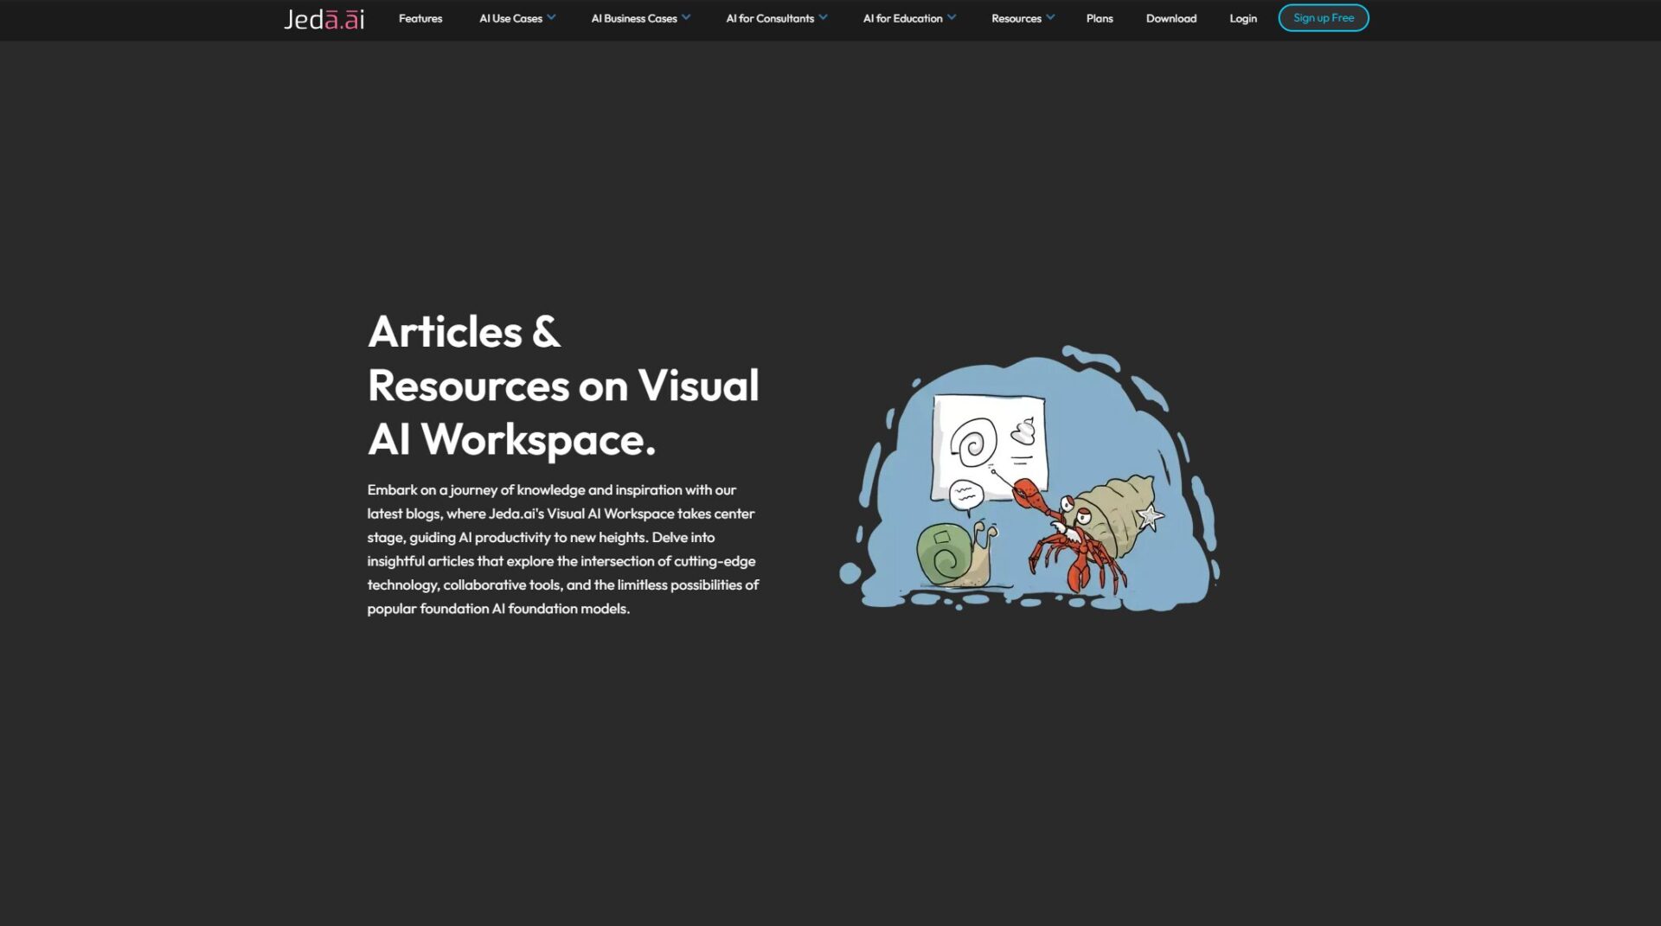Select Resources in the navigation bar
Screen dimensions: 1661x926
[1016, 18]
